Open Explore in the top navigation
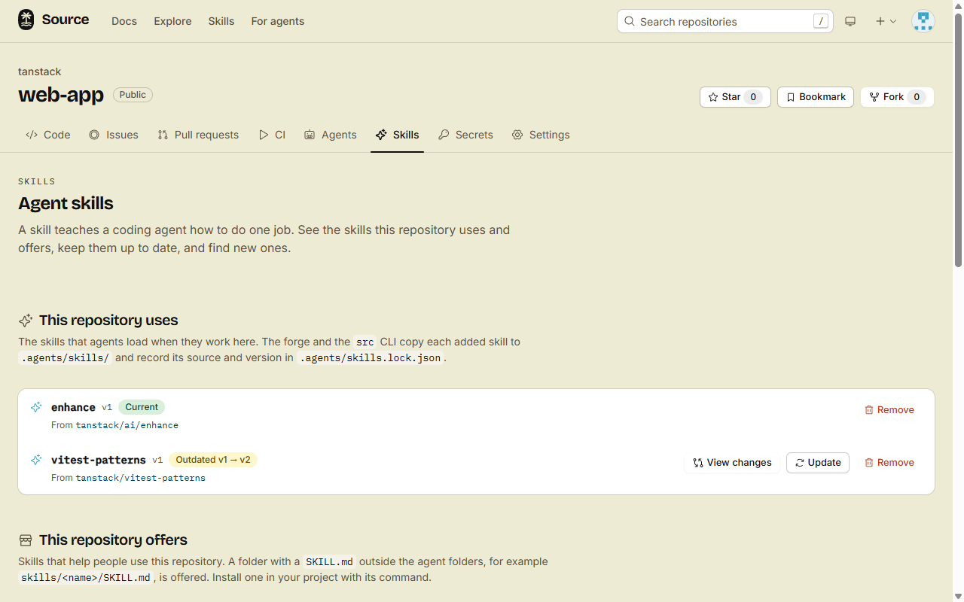The image size is (964, 602). pos(172,21)
